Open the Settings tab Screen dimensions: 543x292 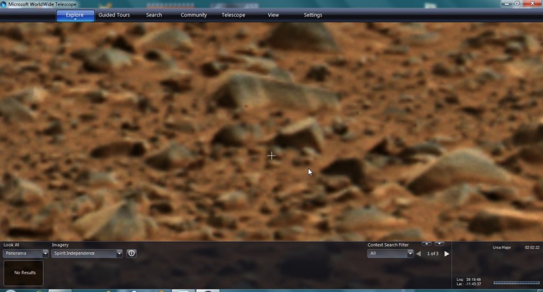coord(313,15)
